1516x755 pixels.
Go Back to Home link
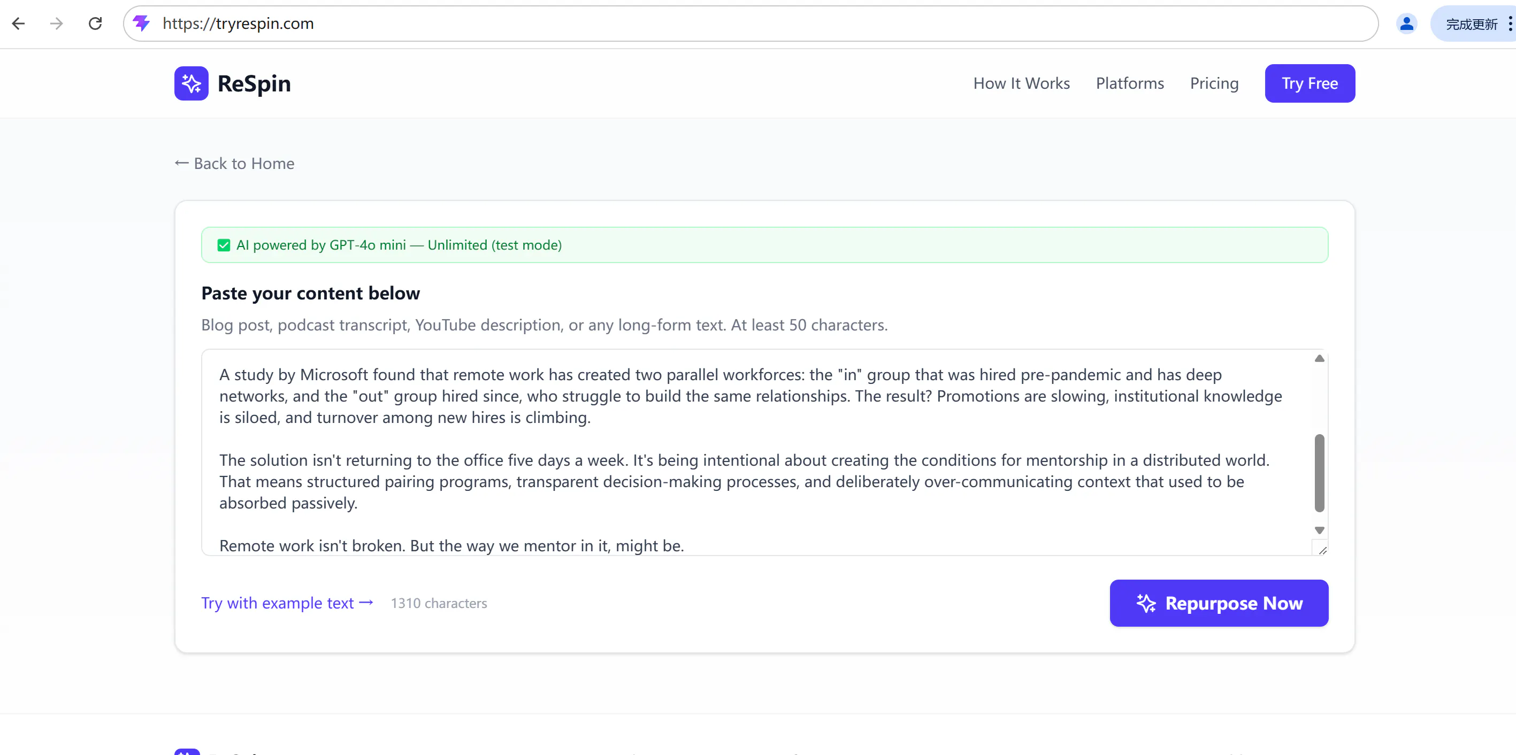[234, 163]
